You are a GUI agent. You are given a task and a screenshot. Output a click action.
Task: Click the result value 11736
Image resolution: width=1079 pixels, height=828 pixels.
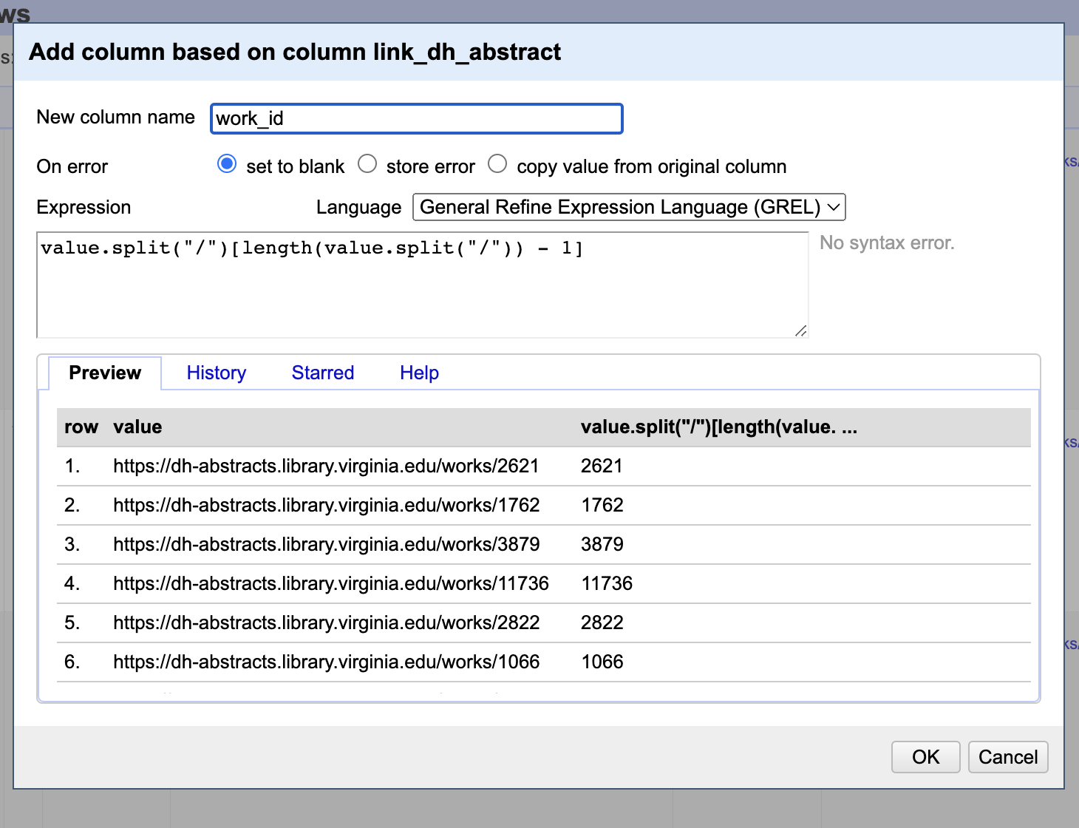(607, 583)
